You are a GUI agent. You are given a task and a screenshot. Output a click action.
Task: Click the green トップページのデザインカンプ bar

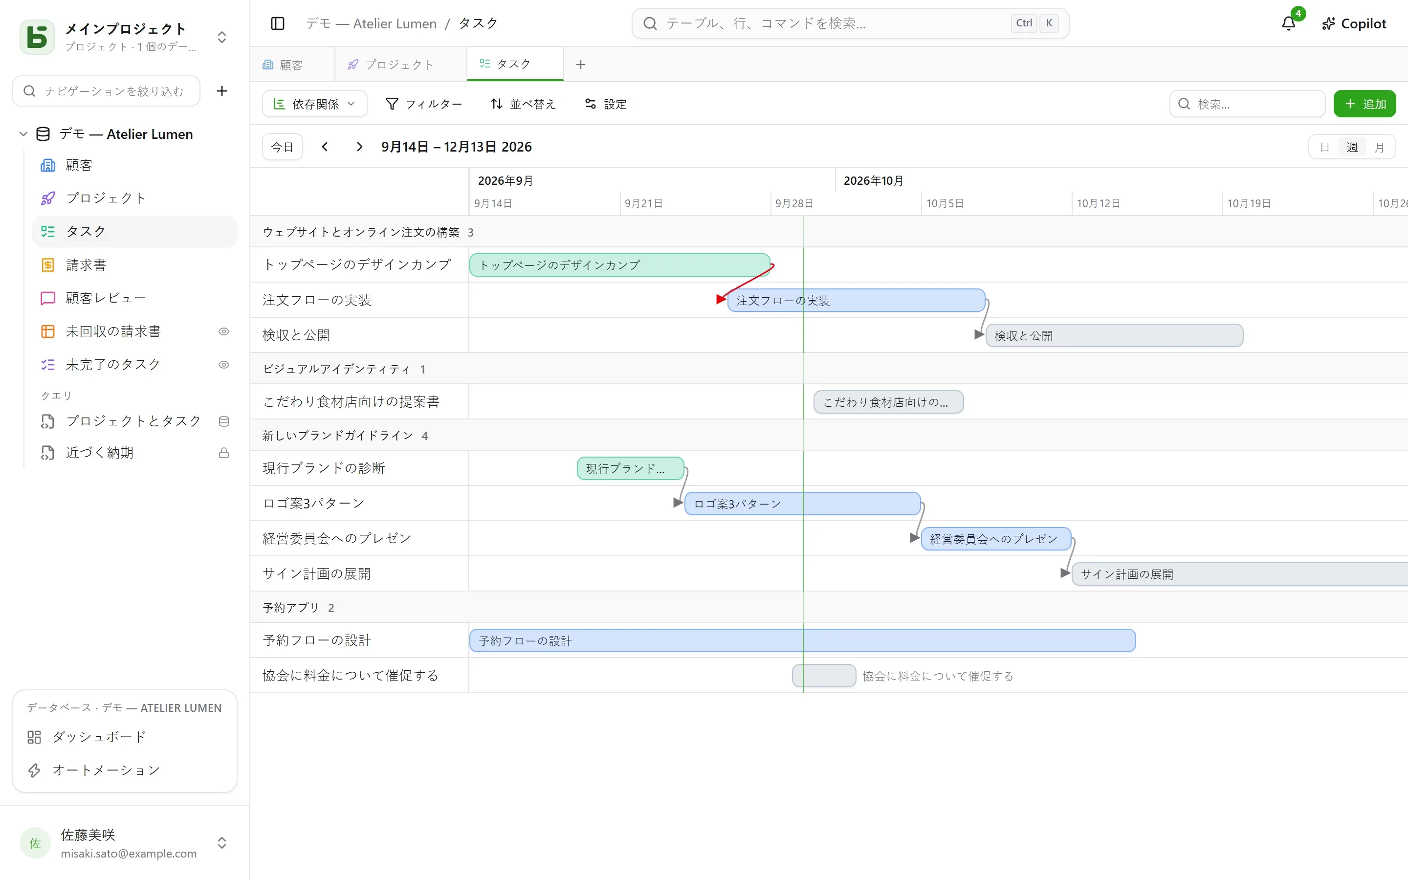[619, 265]
